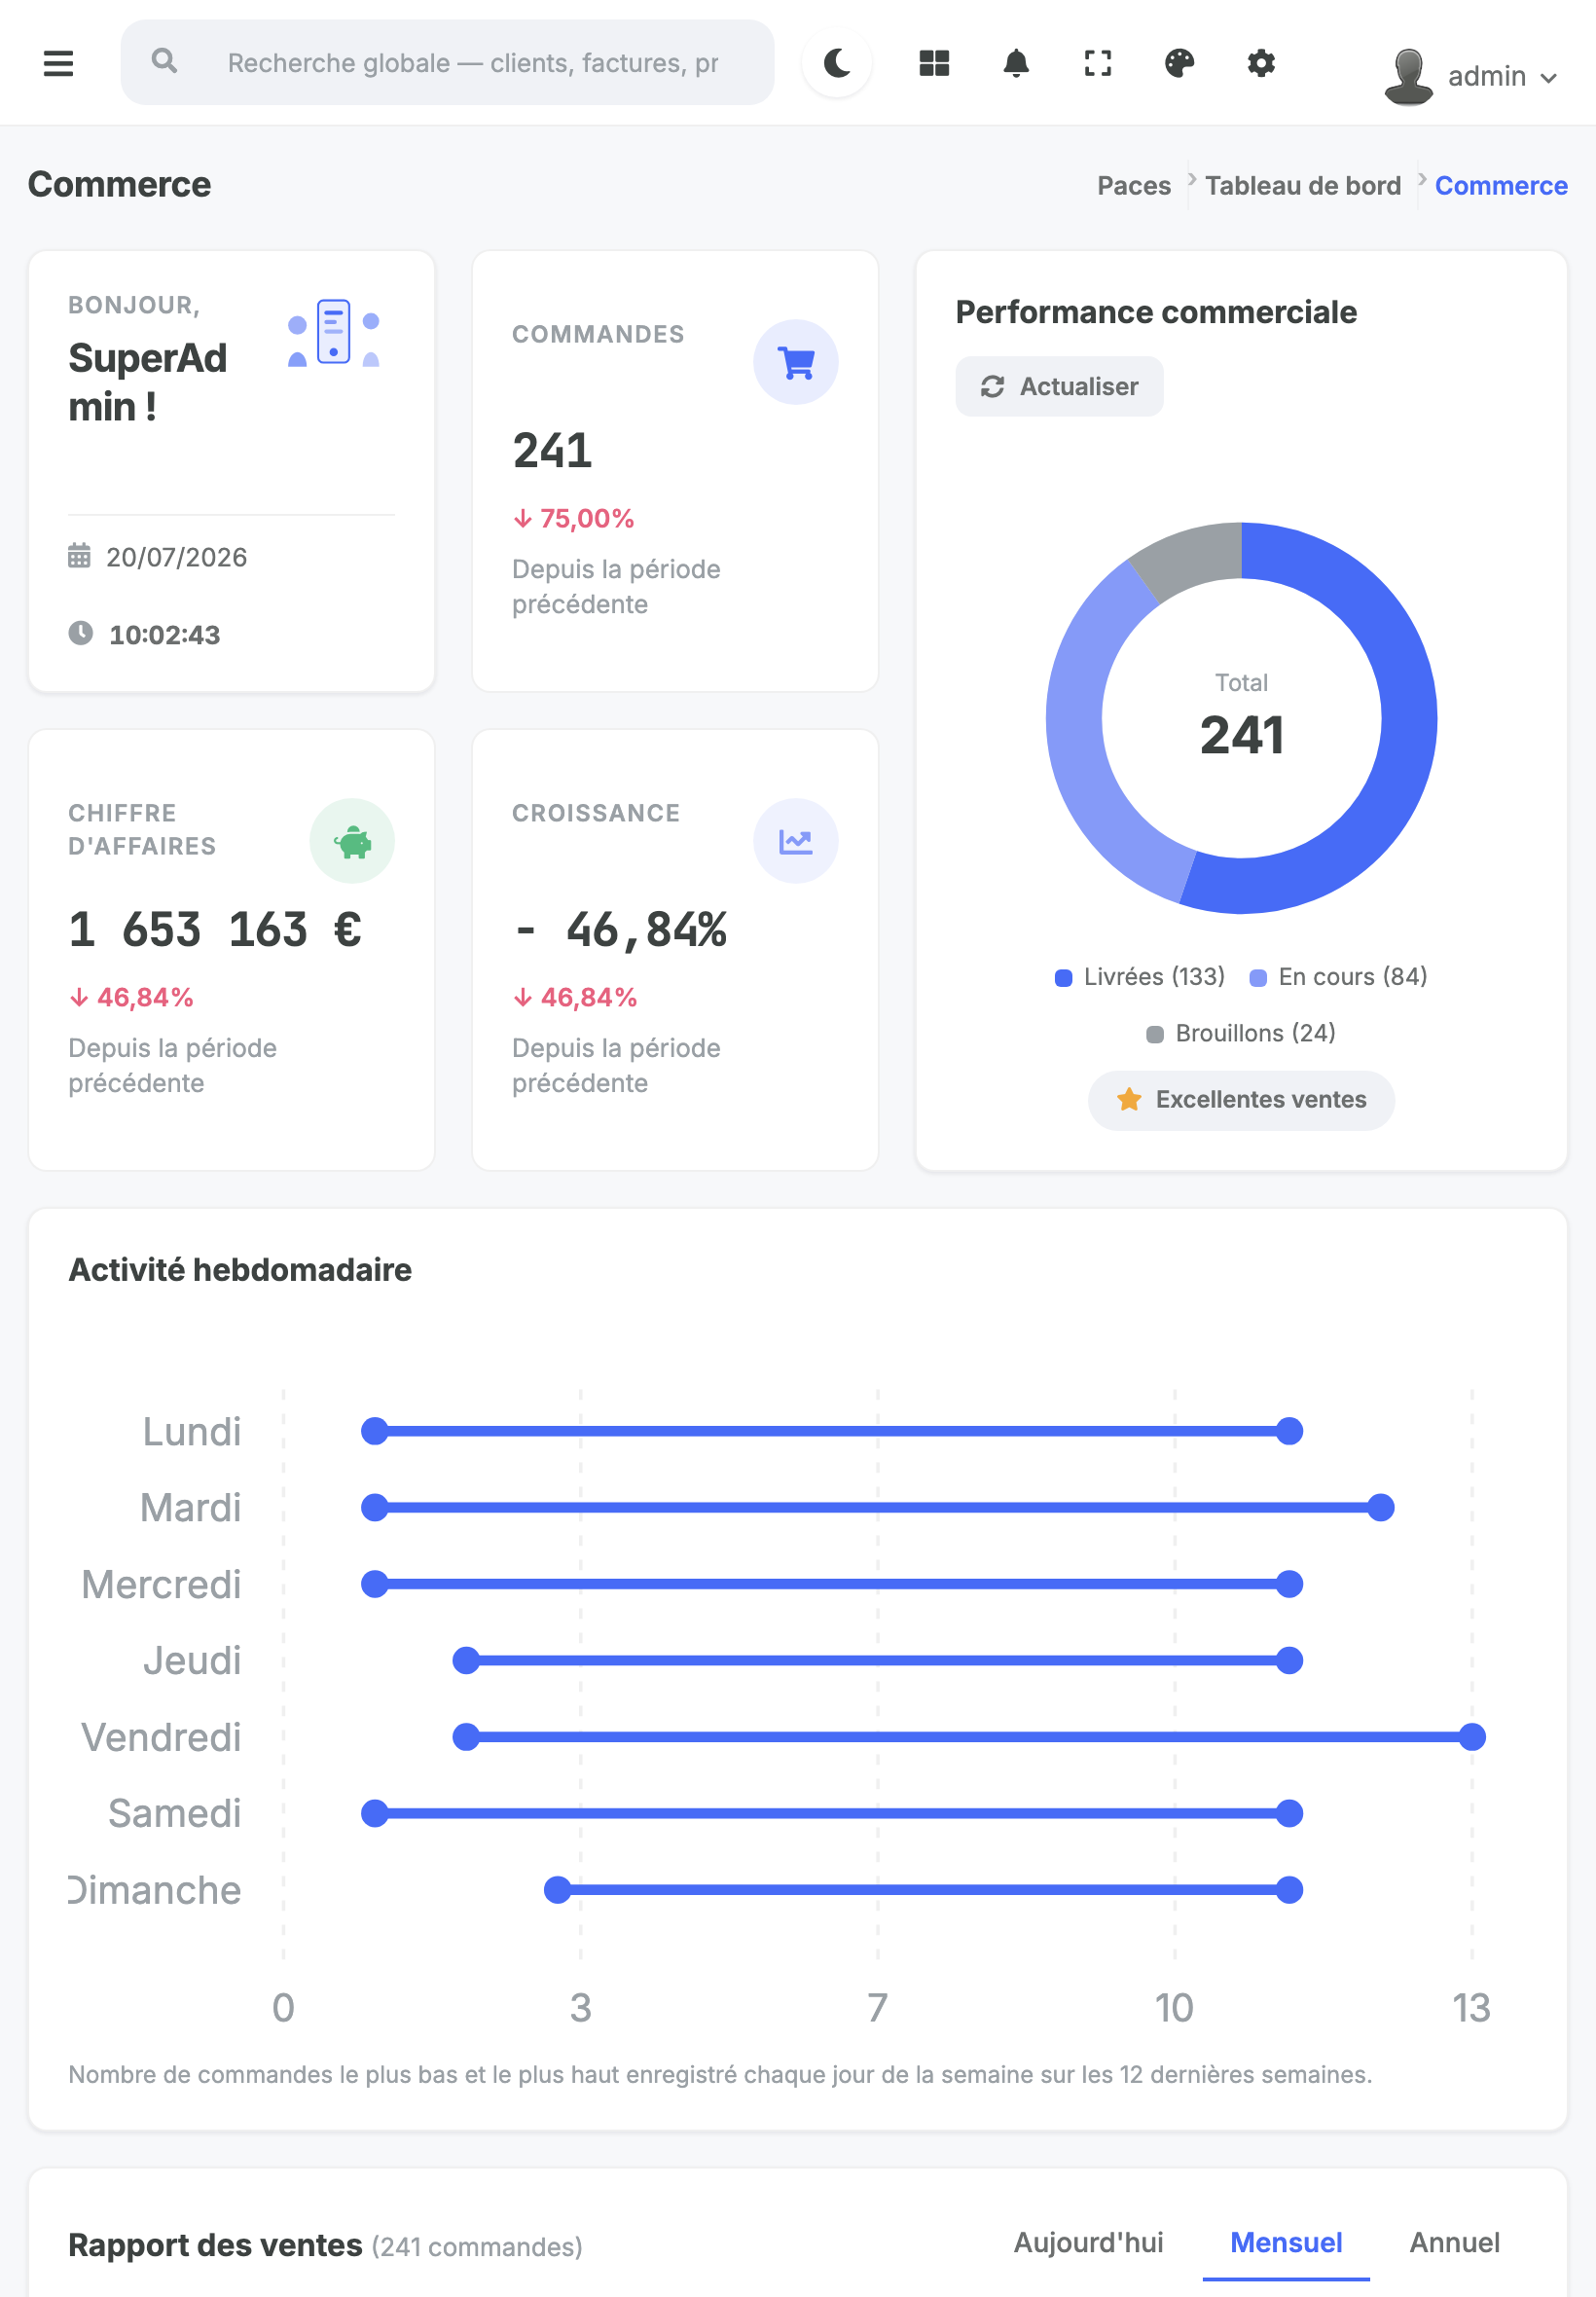Viewport: 1596px width, 2297px height.
Task: Open the hamburger sidebar menu
Action: pos(58,63)
